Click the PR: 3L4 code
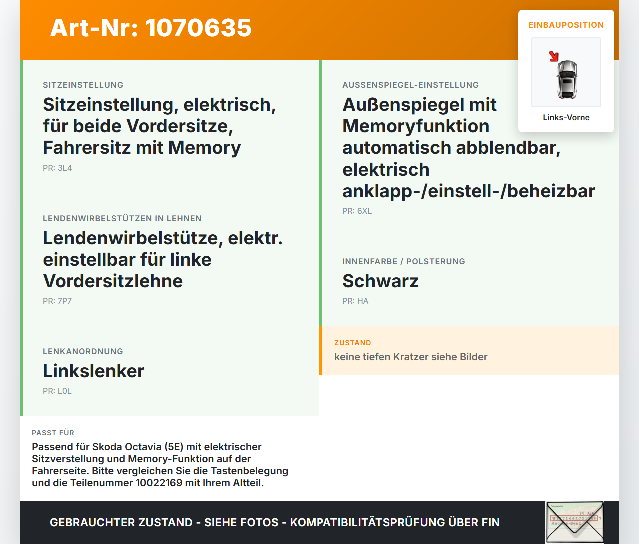This screenshot has height=544, width=639. point(57,168)
